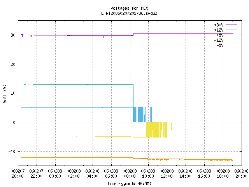Pick the blue +5V legend line sample
The image size is (249, 187).
[231, 35]
